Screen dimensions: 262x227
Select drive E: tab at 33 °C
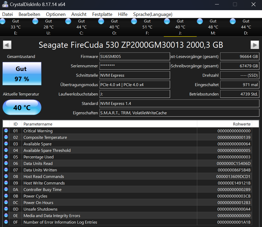[15, 27]
